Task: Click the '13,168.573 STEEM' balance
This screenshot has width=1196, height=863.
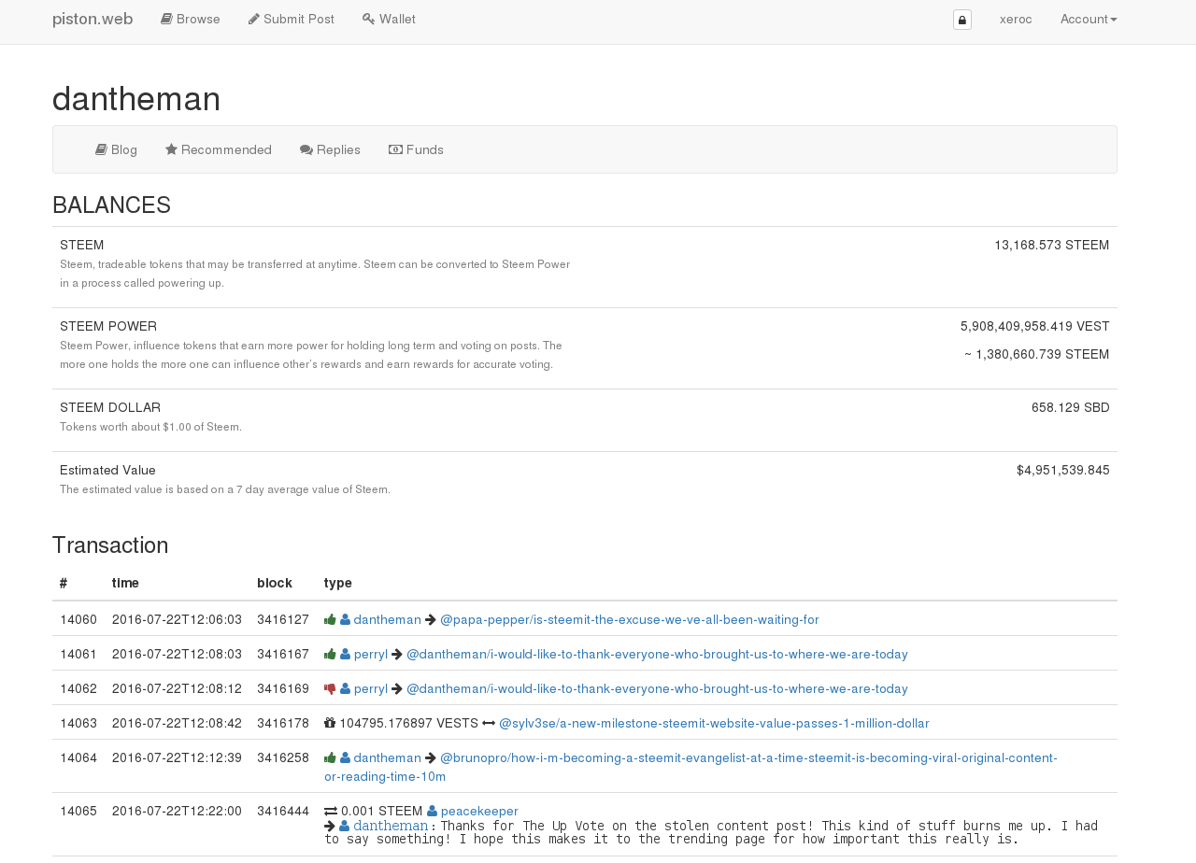Action: 1052,246
